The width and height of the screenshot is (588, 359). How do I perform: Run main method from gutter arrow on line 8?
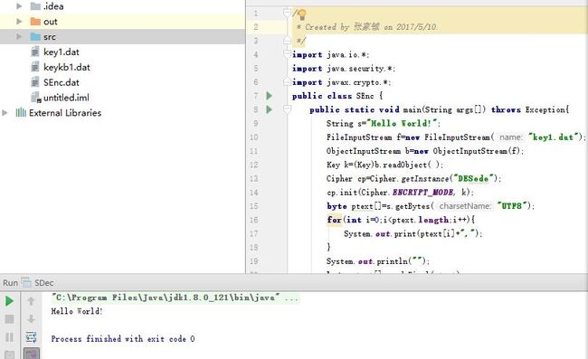tap(269, 109)
